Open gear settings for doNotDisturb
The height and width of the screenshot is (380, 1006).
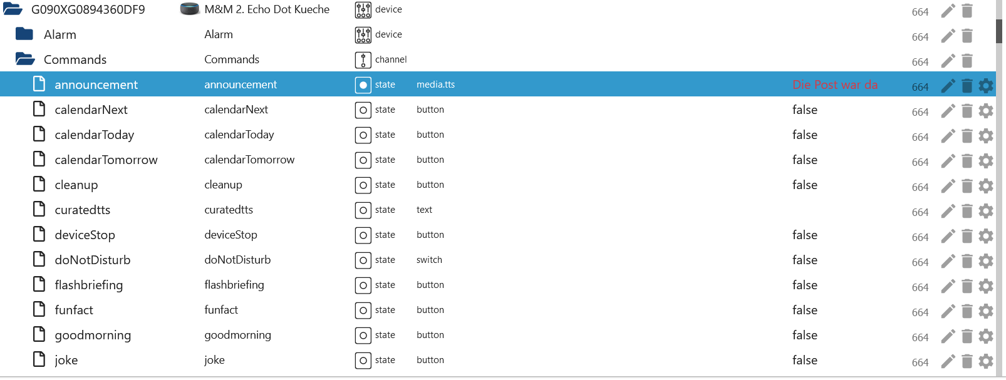986,261
